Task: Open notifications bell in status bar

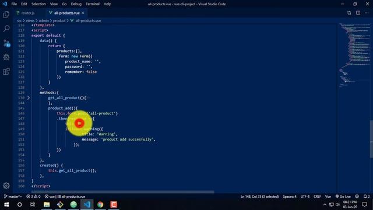Action: 367,197
